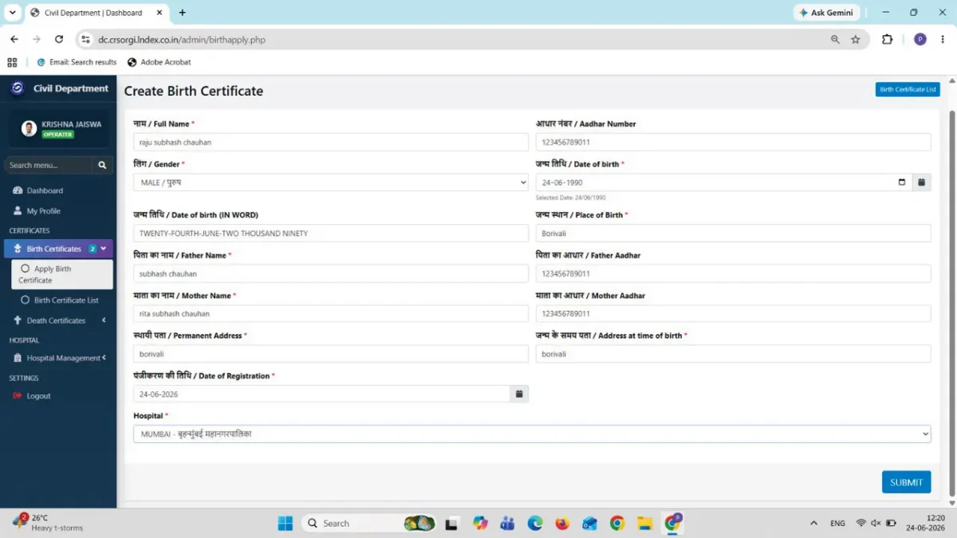This screenshot has height=538, width=957.
Task: Click the Ask Gemini button
Action: (x=826, y=13)
